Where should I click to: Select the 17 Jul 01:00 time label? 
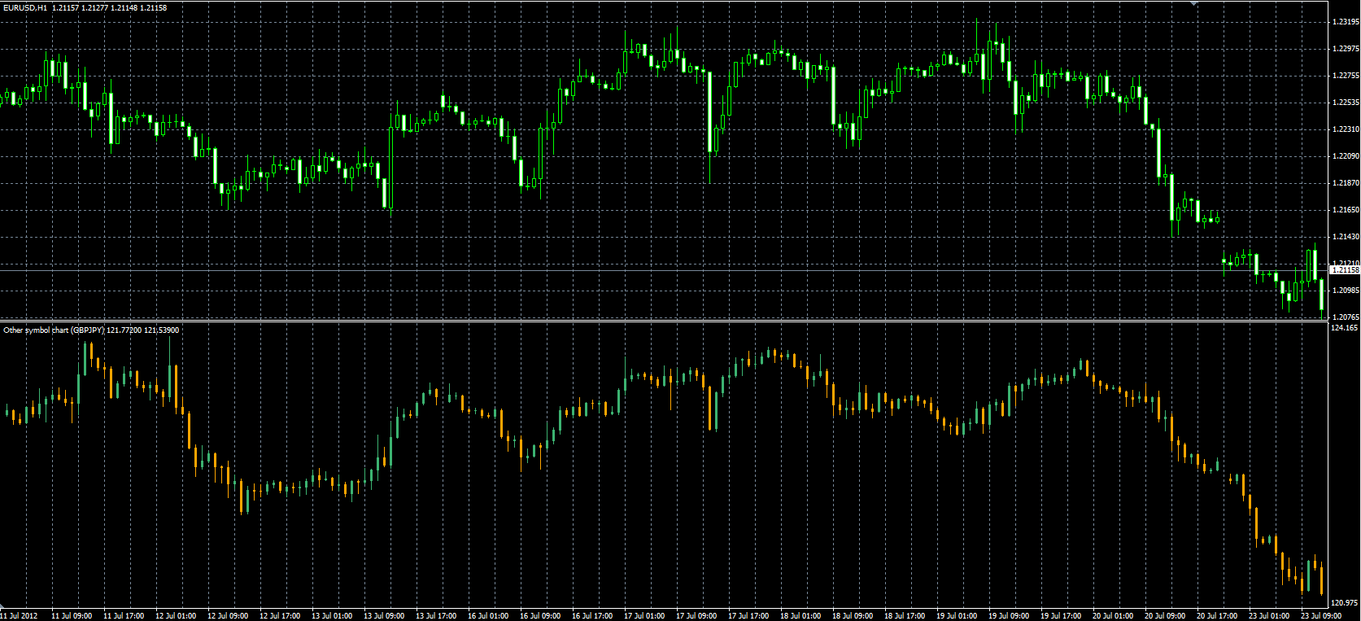(643, 616)
